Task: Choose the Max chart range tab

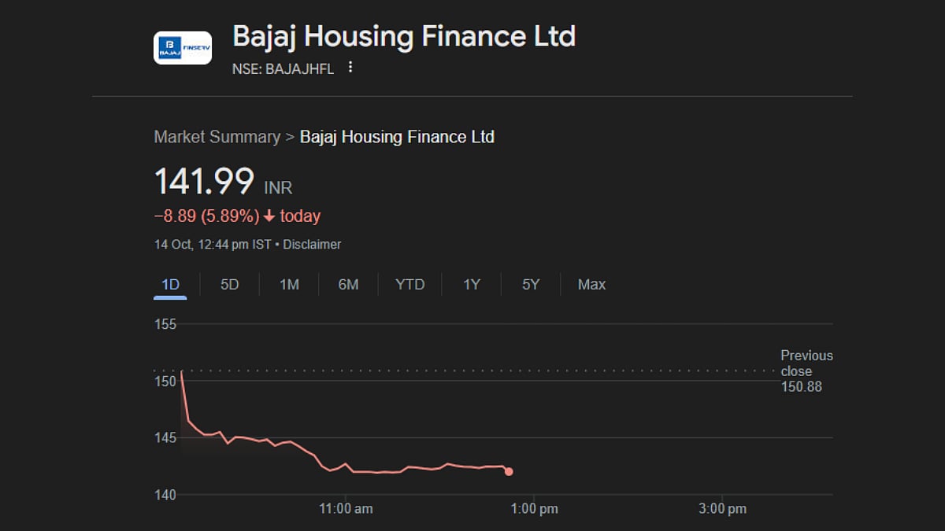Action: pyautogui.click(x=591, y=285)
